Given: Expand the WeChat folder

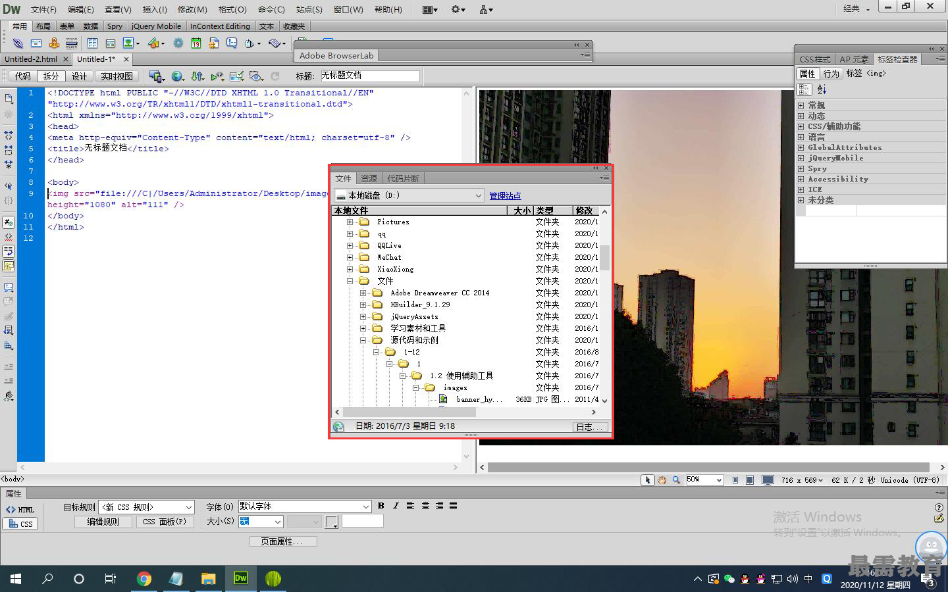Looking at the screenshot, I should tap(350, 258).
